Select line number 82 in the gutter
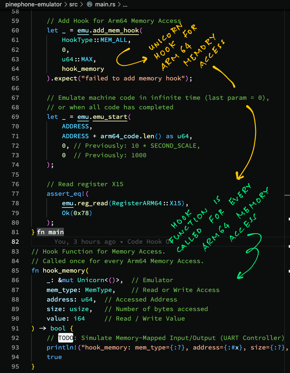Image resolution: width=290 pixels, height=373 pixels. (15, 241)
